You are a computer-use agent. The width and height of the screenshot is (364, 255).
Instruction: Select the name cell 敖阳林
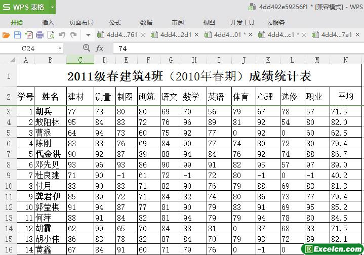[x=51, y=122]
